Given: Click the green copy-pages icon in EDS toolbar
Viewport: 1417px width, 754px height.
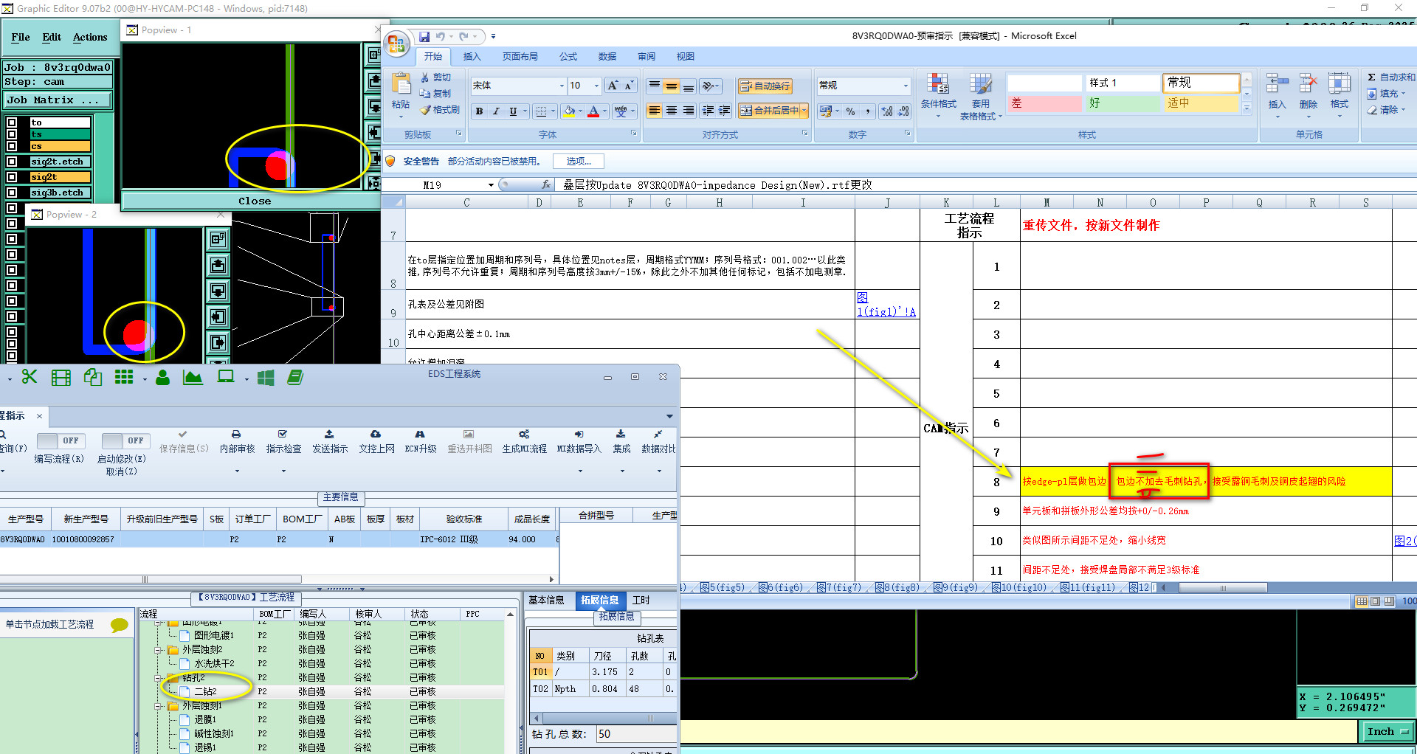Looking at the screenshot, I should coord(93,377).
